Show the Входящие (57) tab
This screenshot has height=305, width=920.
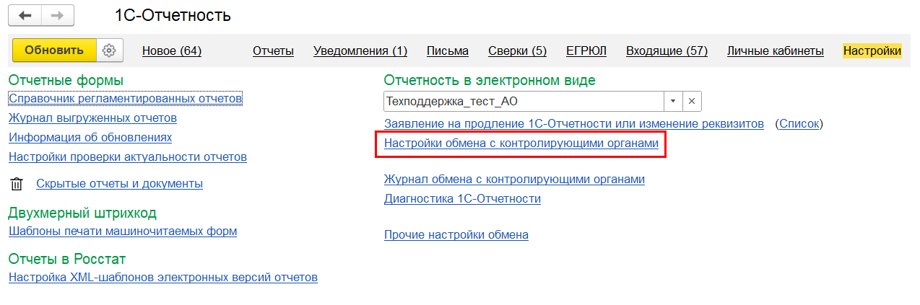click(x=667, y=50)
